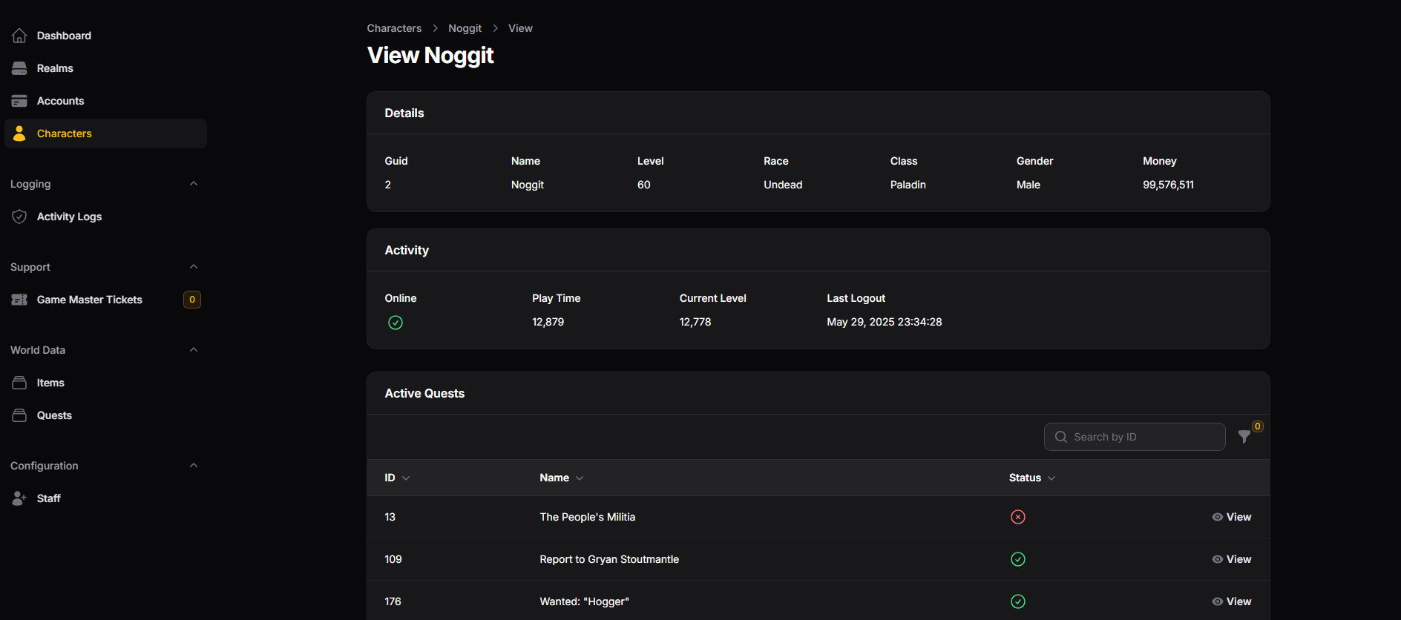The width and height of the screenshot is (1401, 620).
Task: Select Characters in the sidebar menu
Action: pyautogui.click(x=65, y=133)
